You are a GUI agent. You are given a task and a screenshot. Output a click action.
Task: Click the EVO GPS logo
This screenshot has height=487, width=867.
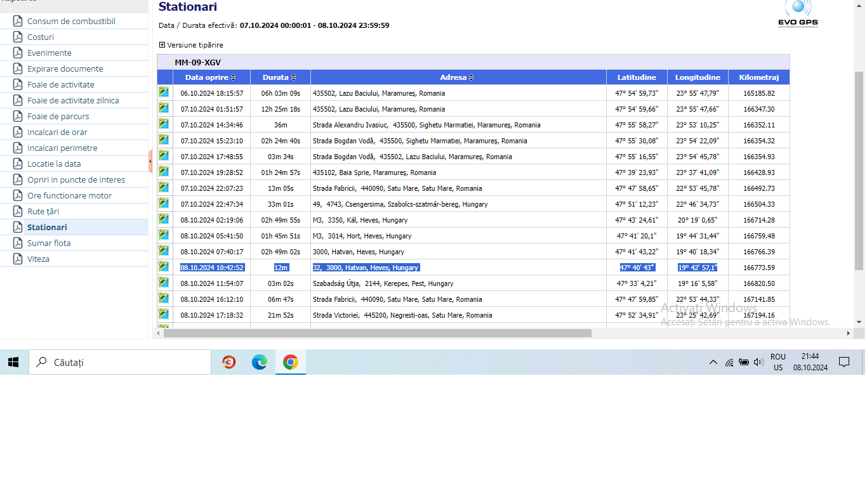pos(798,14)
